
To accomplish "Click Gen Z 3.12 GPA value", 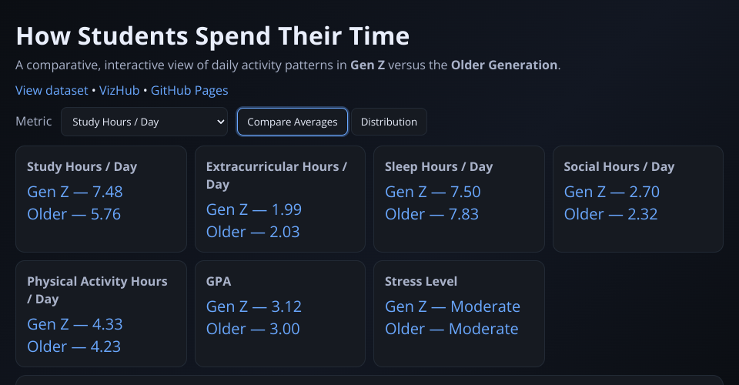I will [x=254, y=306].
